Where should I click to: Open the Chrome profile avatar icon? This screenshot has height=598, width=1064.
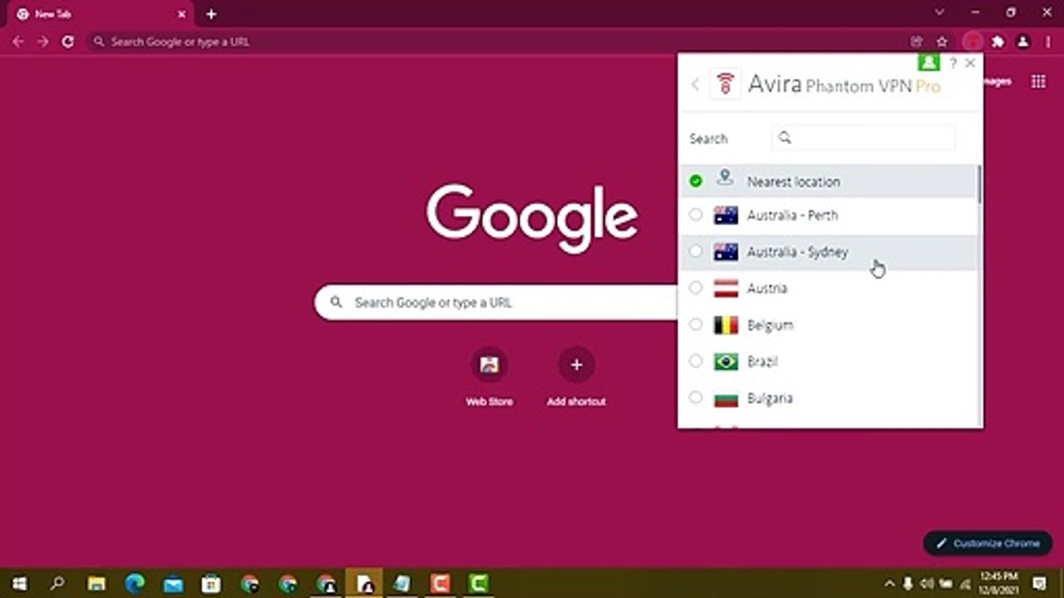pos(1023,42)
